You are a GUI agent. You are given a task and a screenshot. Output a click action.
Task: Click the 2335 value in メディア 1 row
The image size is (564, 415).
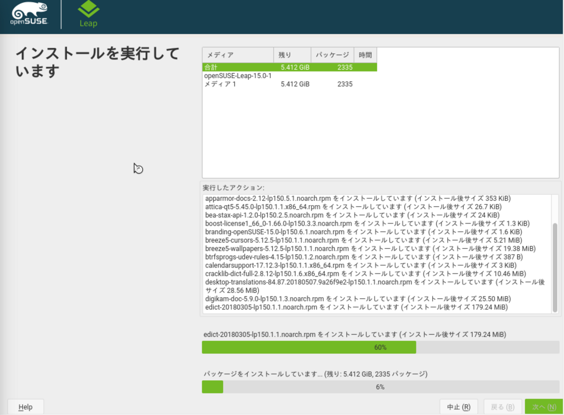coord(345,84)
